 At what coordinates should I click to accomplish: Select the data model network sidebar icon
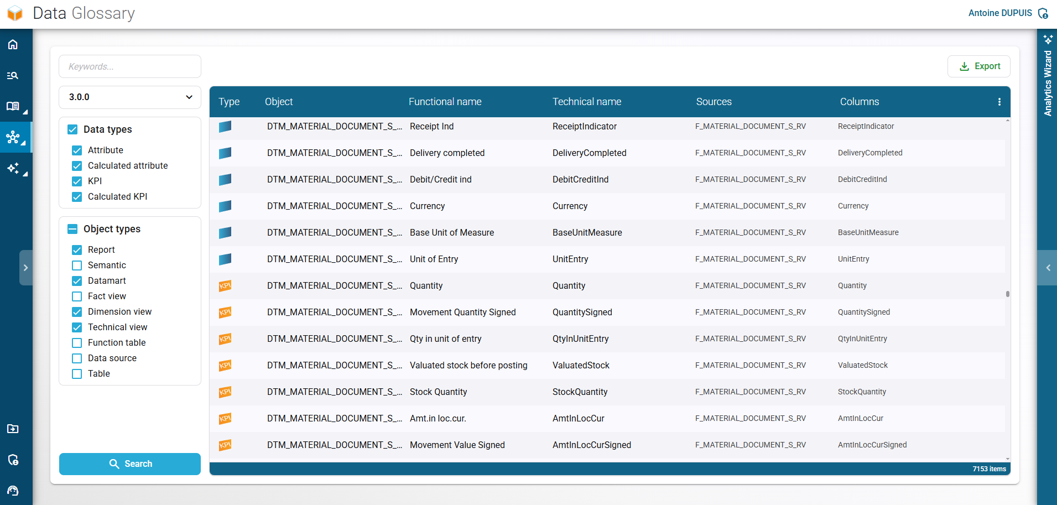(13, 137)
